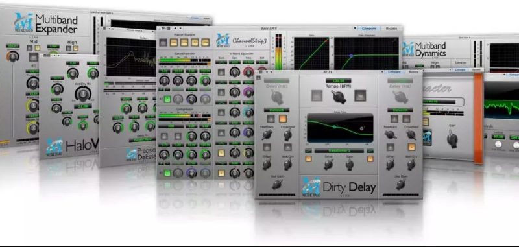Screen dimensions: 519x247
Task: Click the red-ringed EQ knob in ChannelStrip3
Action: [248, 72]
